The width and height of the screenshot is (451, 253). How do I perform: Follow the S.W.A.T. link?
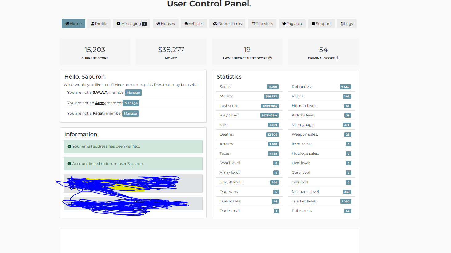coord(100,92)
